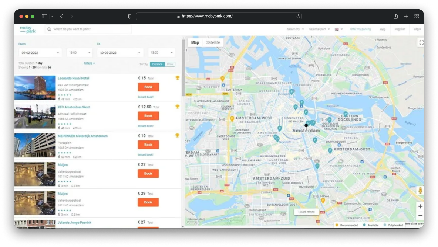
Task: Open the Help menu item
Action: click(x=383, y=29)
